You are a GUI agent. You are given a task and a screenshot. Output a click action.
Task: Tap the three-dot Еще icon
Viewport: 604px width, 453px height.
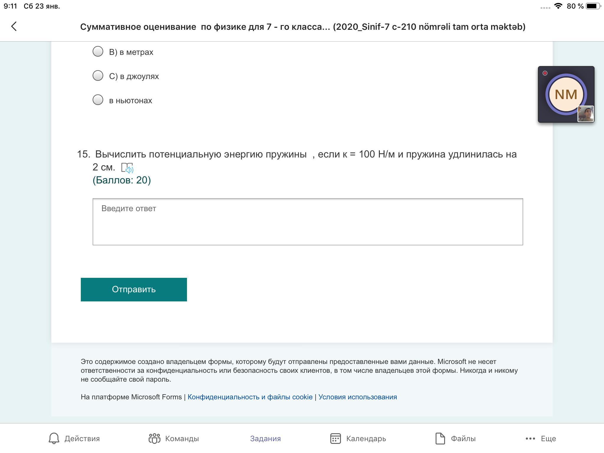coord(530,439)
